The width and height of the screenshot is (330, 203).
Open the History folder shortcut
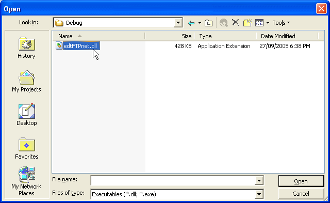coord(26,48)
